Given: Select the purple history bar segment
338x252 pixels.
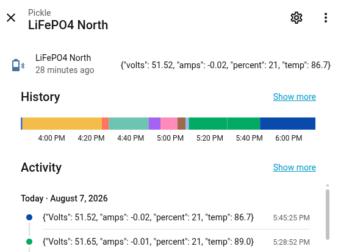Looking at the screenshot, I should 154,124.
